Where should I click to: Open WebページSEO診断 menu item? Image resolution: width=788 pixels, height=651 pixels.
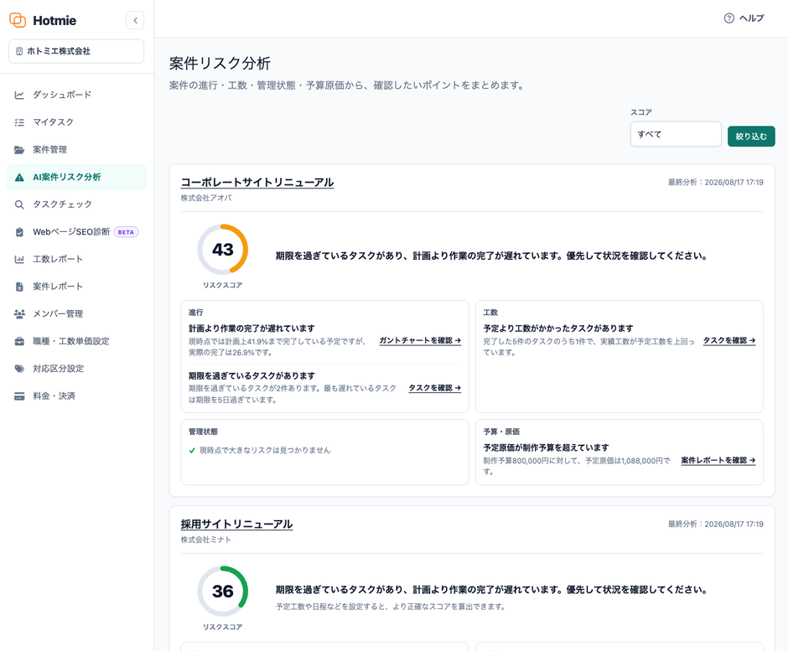coord(76,232)
